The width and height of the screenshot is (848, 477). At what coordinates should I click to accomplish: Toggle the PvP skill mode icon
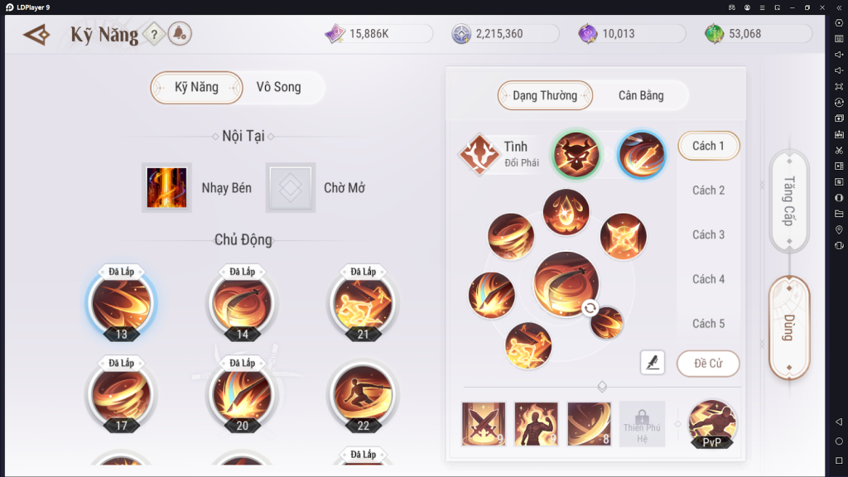tap(711, 424)
